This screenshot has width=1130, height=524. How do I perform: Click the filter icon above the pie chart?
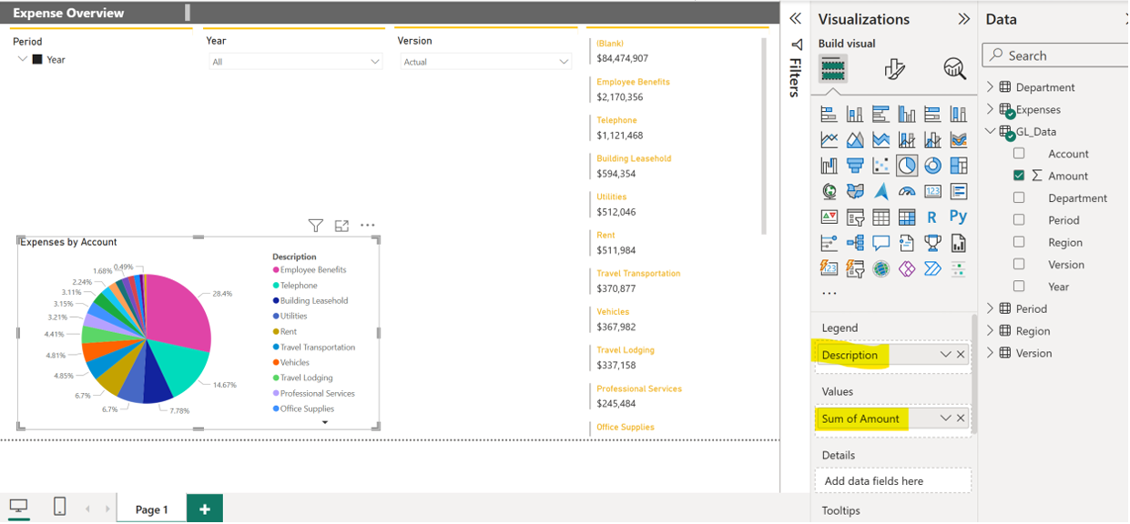click(315, 226)
